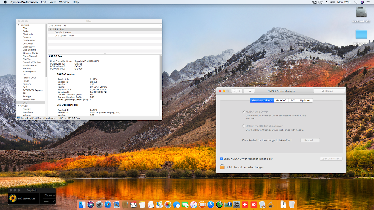Collapse the Hardware section in sidebar

point(18,25)
